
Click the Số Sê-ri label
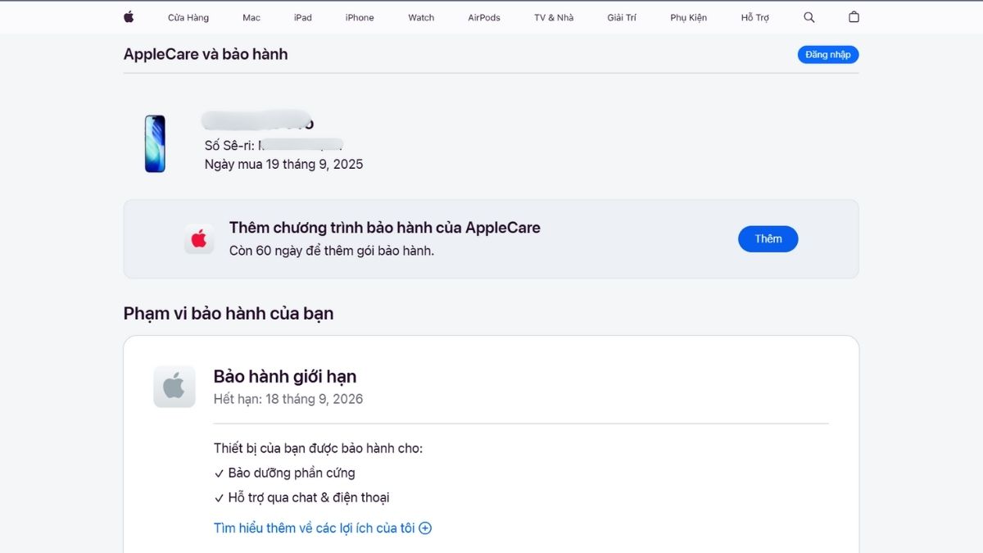[229, 145]
